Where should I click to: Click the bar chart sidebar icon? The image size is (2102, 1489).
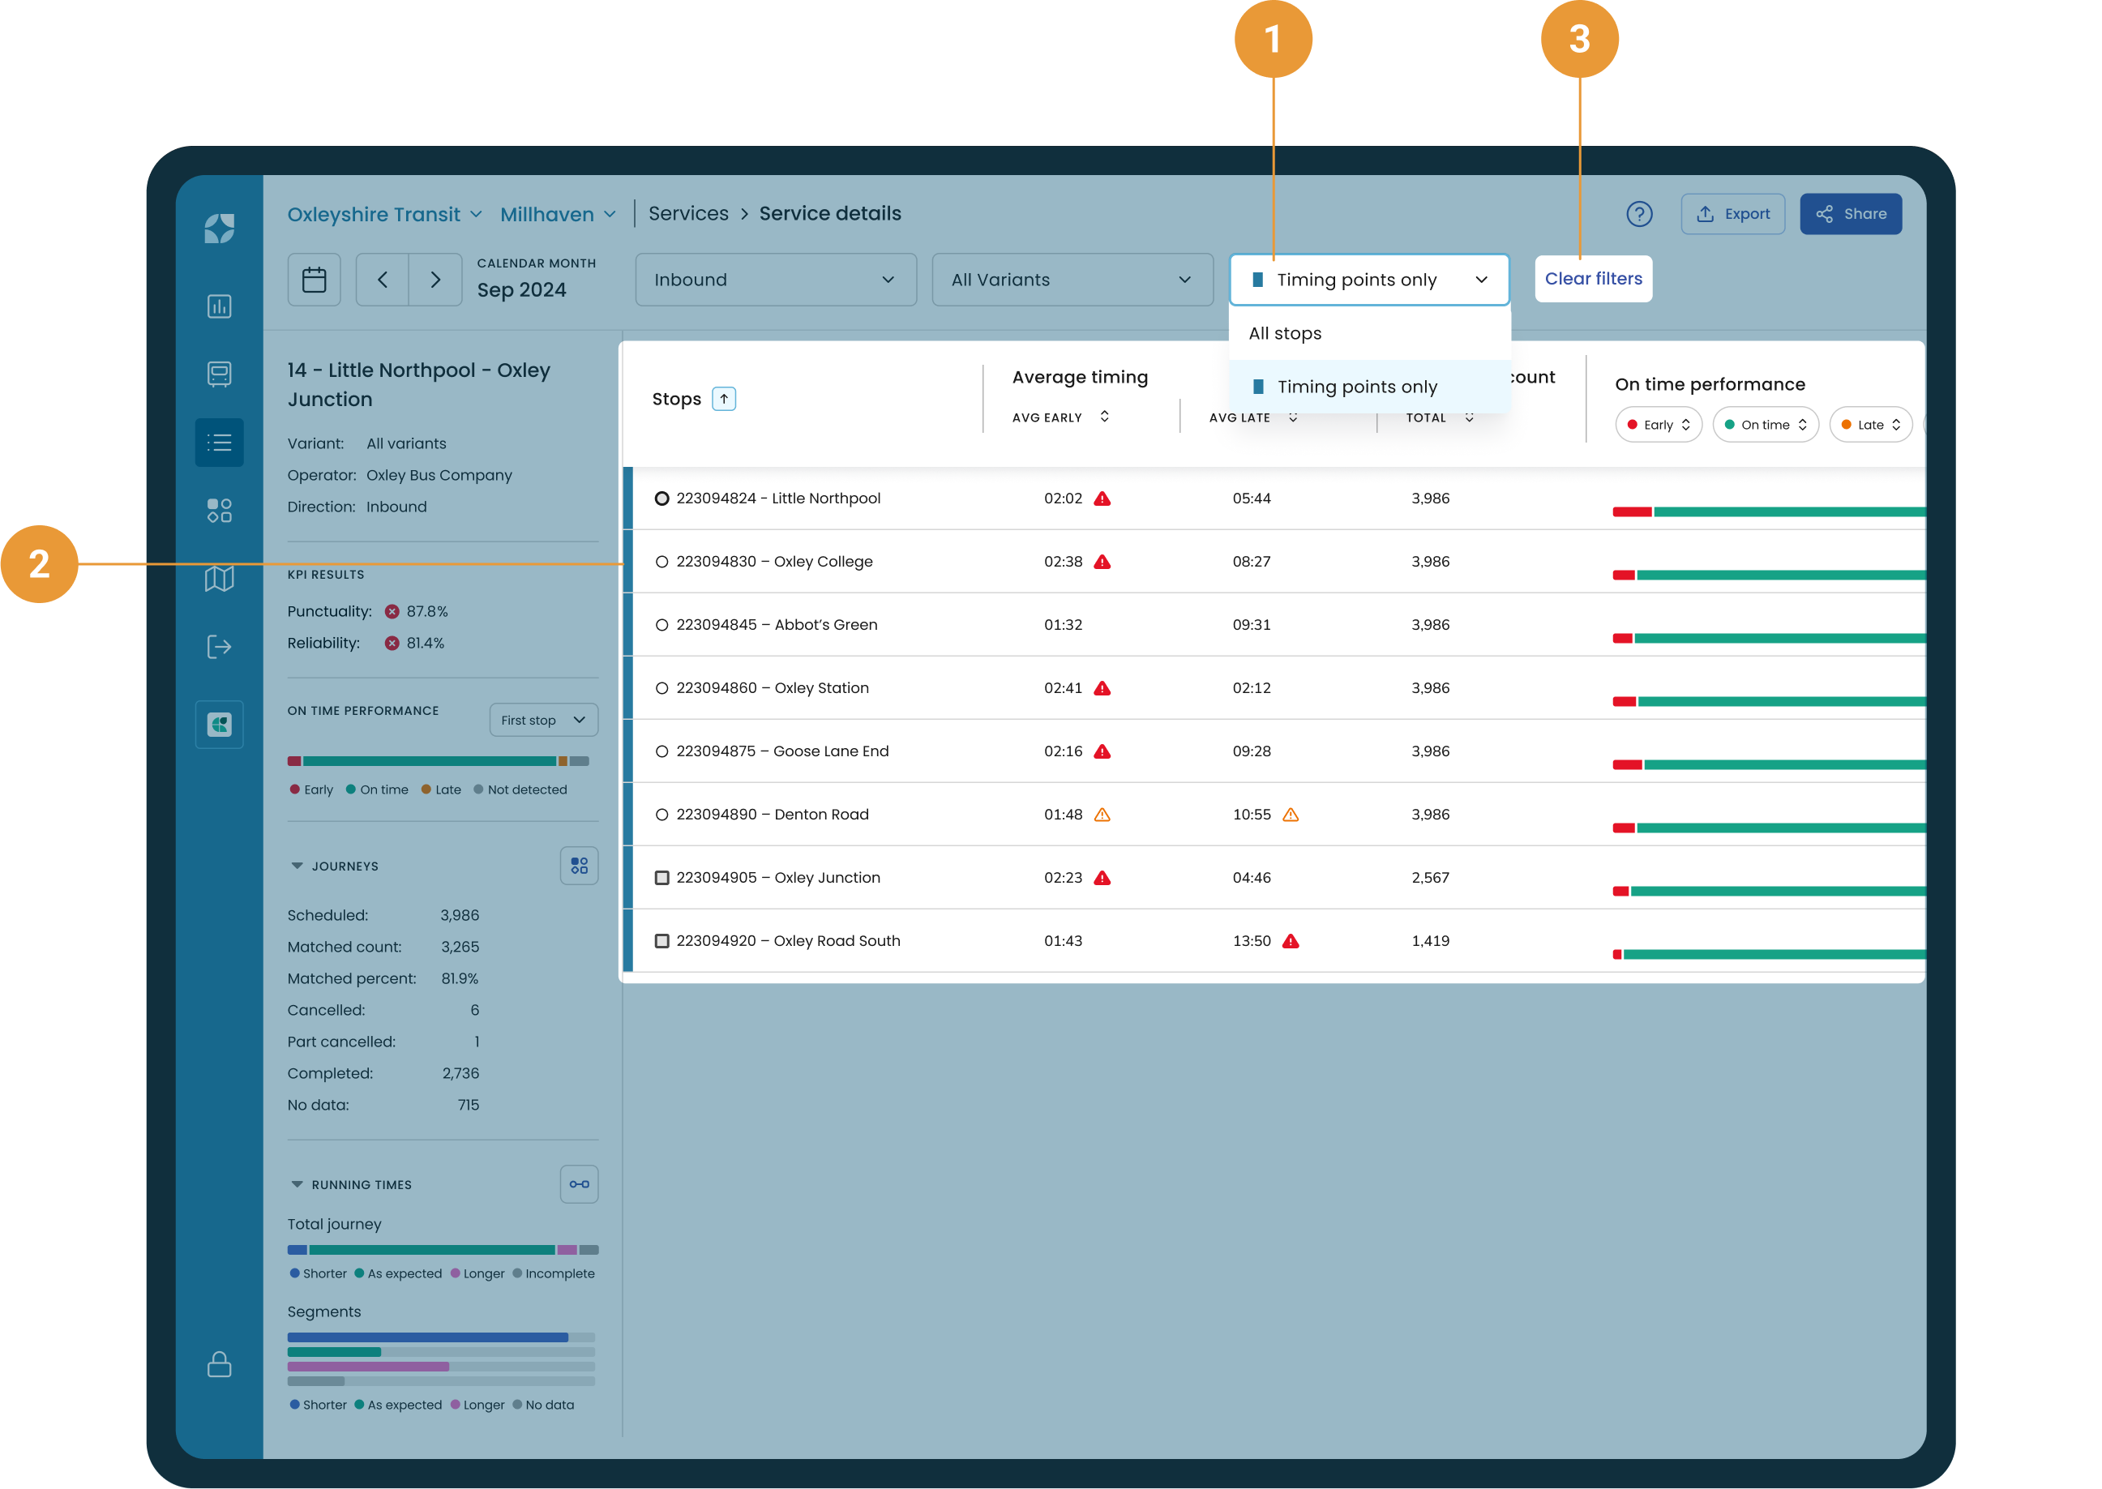tap(219, 306)
